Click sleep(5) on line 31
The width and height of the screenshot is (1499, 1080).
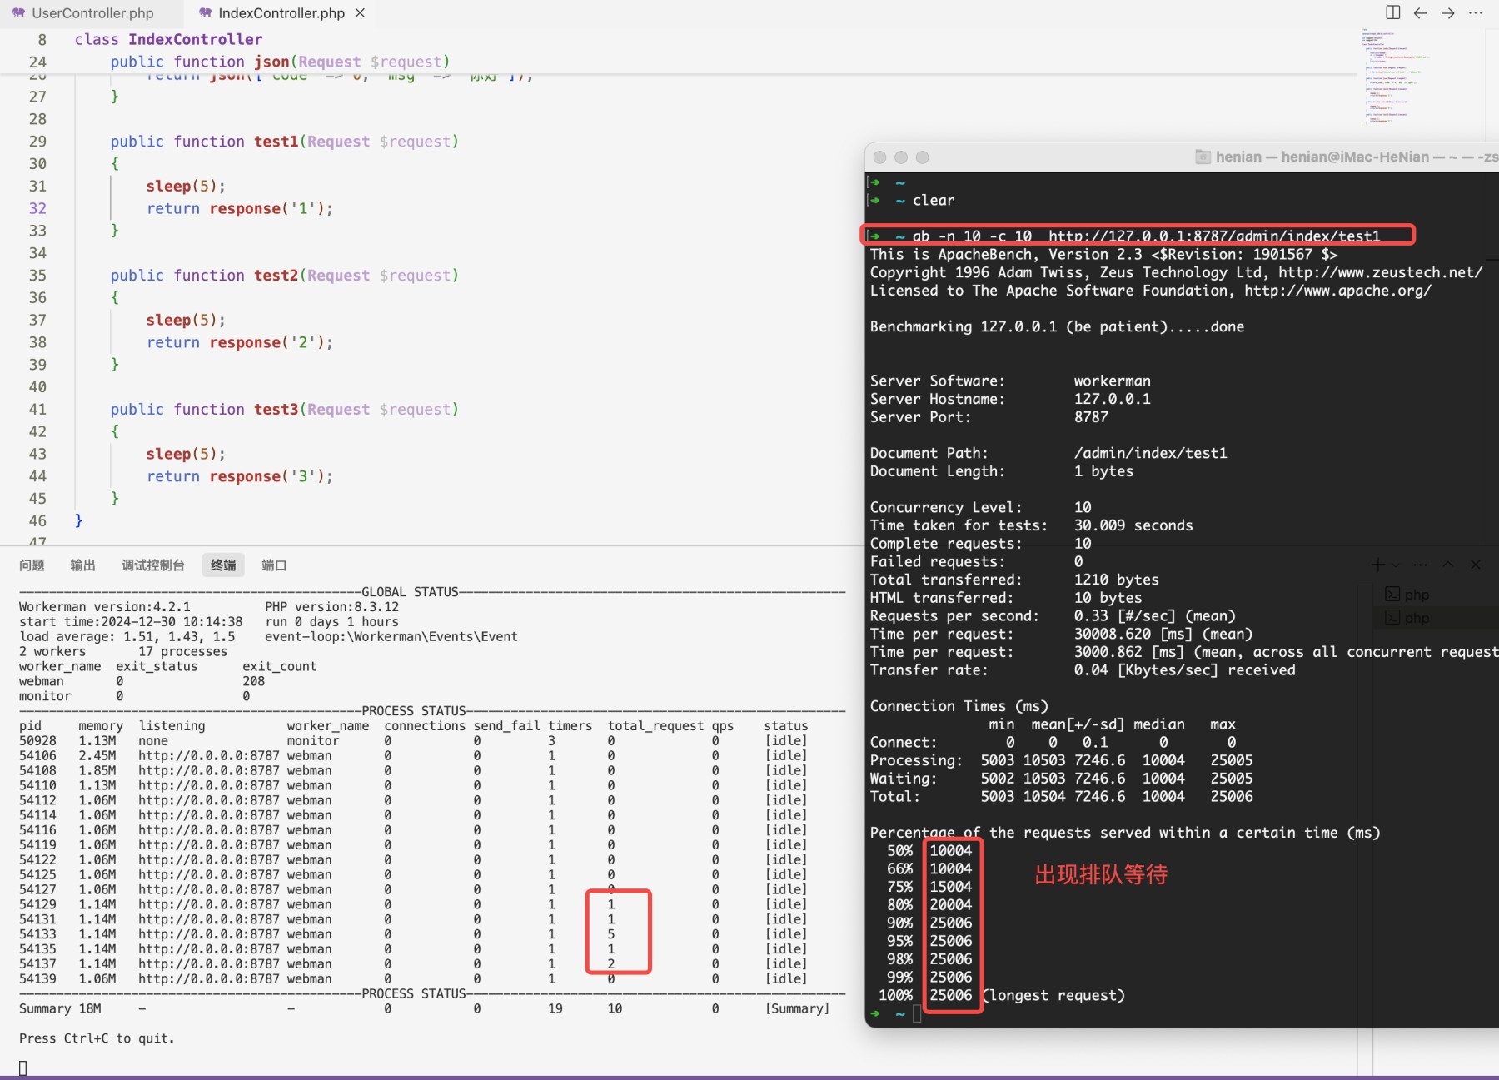pos(186,186)
